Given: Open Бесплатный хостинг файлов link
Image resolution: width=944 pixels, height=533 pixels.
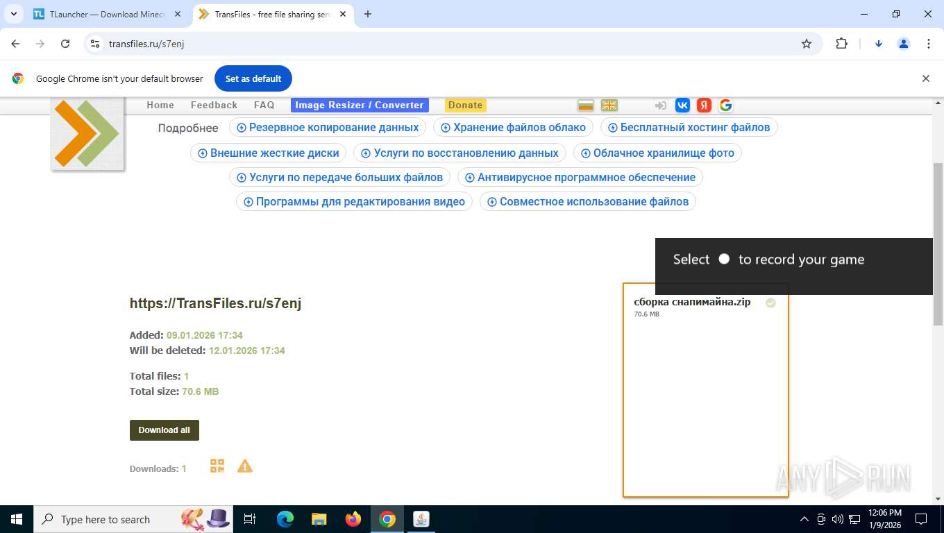Looking at the screenshot, I should pyautogui.click(x=689, y=128).
